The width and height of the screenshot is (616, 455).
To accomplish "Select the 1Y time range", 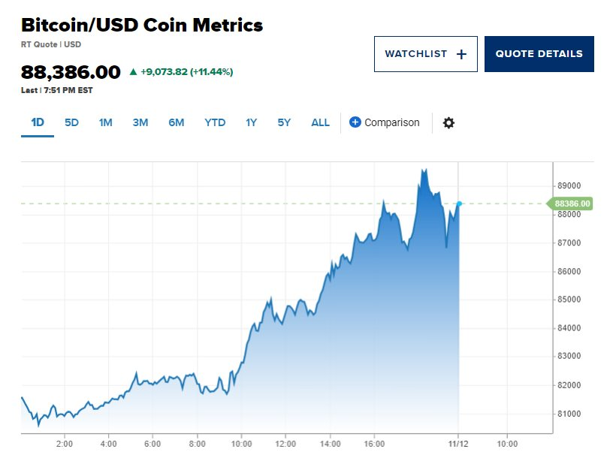I will [x=251, y=122].
